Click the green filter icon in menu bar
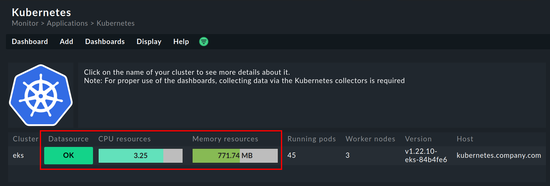This screenshot has height=186, width=550. coord(203,42)
